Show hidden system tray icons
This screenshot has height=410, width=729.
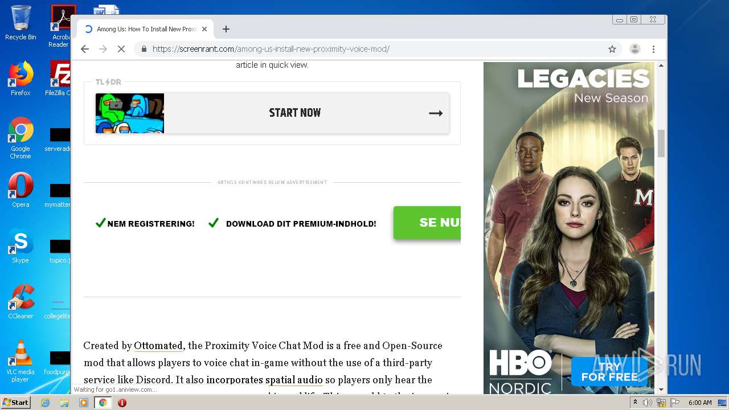pos(635,403)
